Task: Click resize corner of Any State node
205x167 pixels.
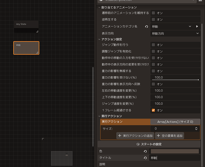Action: pyautogui.click(x=37, y=31)
